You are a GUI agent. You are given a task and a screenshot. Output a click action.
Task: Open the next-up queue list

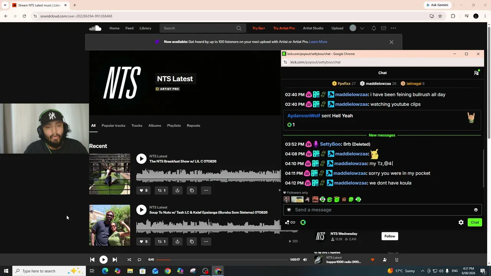pyautogui.click(x=397, y=260)
